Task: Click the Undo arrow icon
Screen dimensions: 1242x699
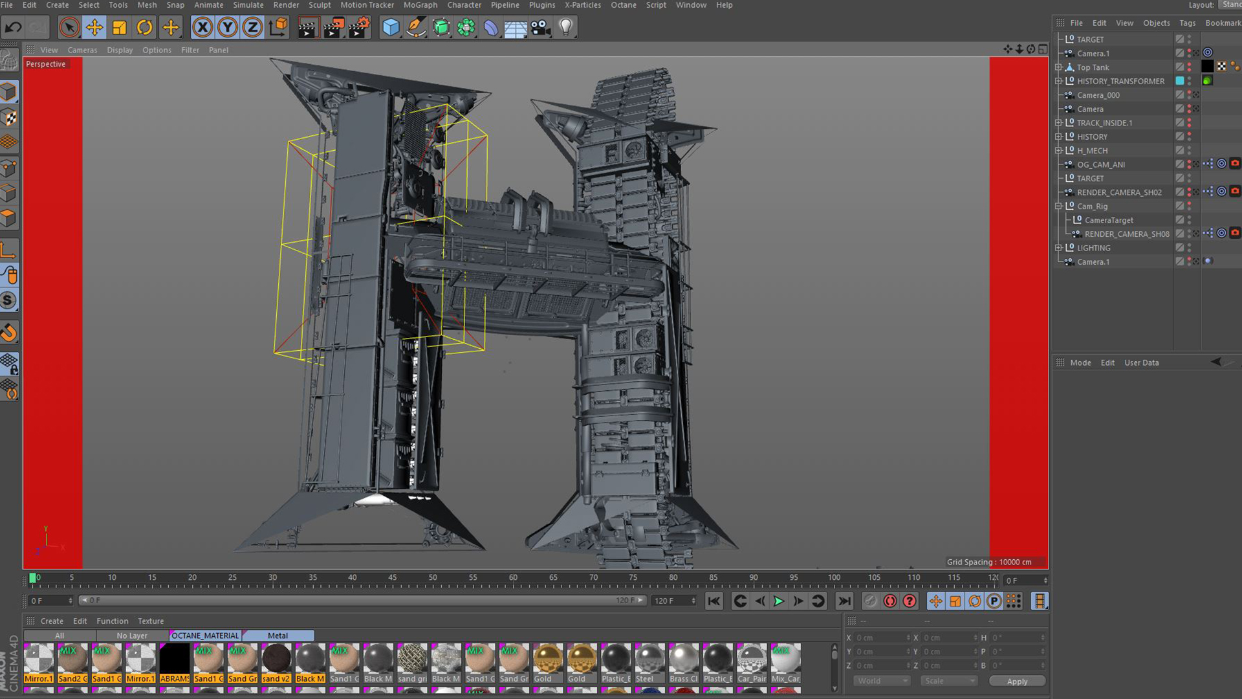Action: (x=13, y=27)
